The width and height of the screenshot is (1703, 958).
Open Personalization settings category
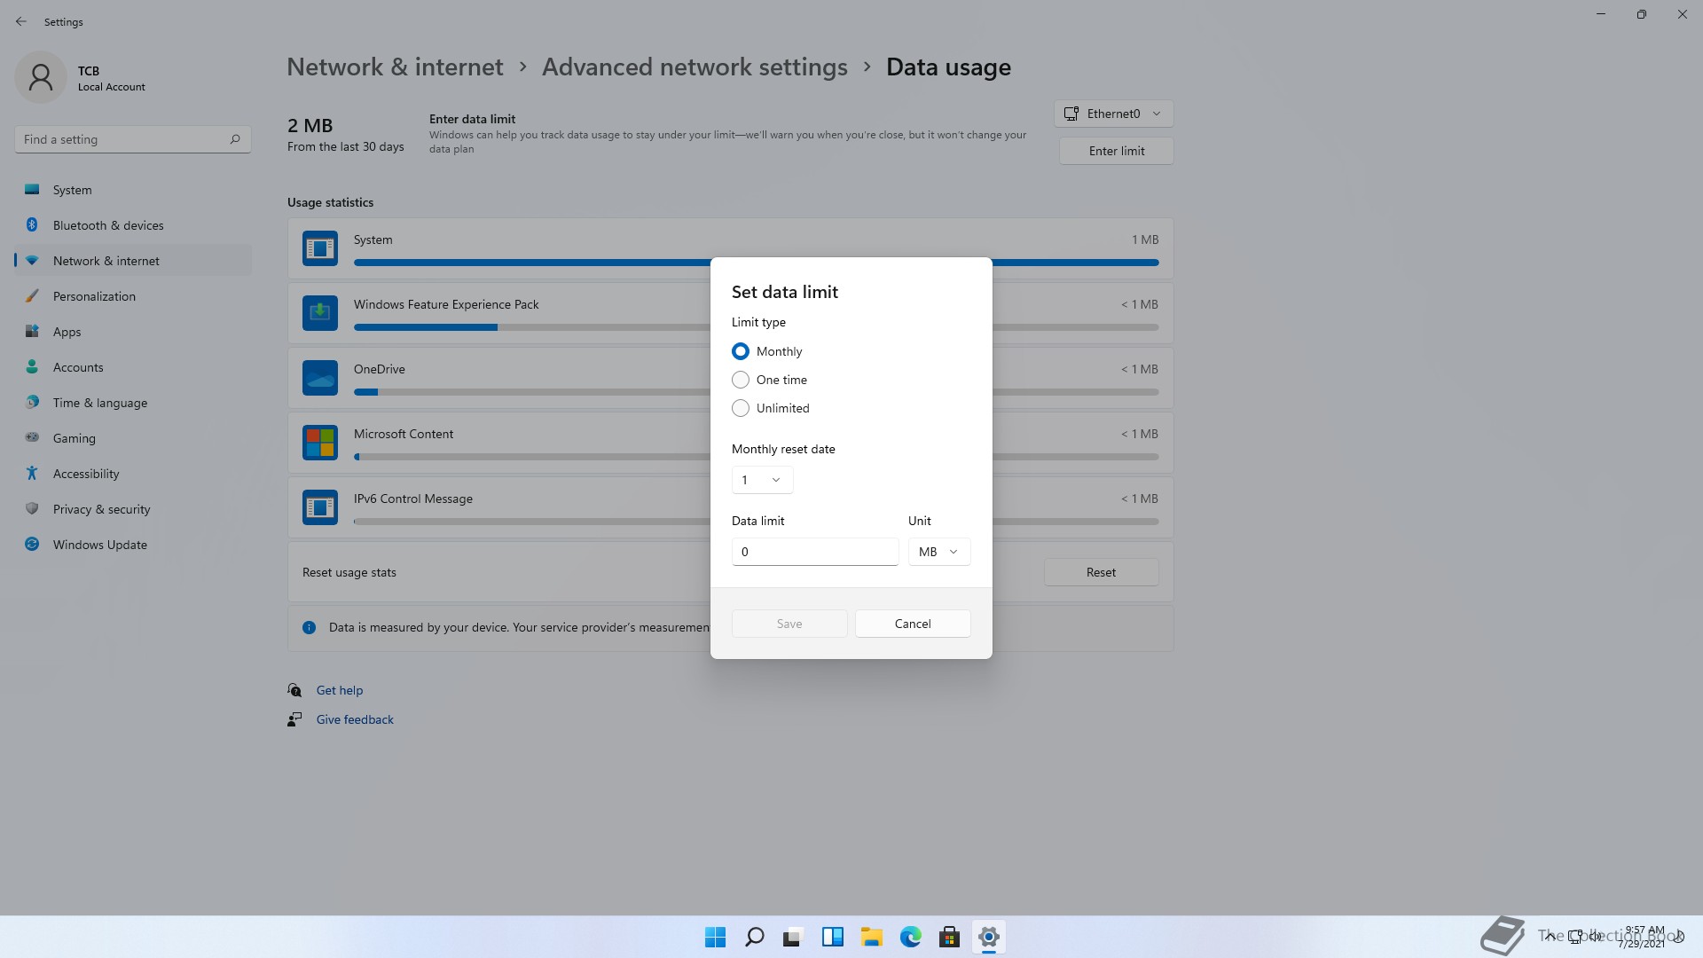[x=133, y=296]
